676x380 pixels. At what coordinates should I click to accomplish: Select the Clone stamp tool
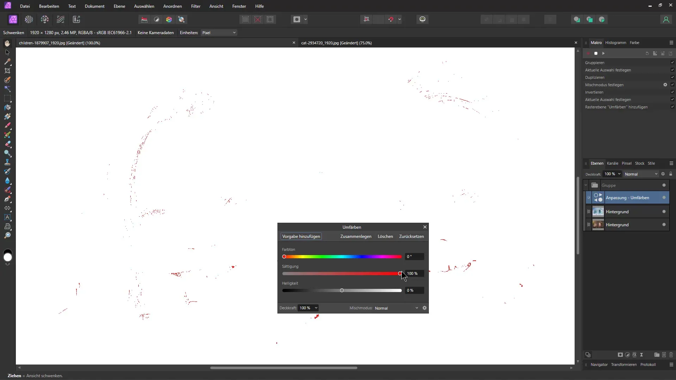point(7,162)
